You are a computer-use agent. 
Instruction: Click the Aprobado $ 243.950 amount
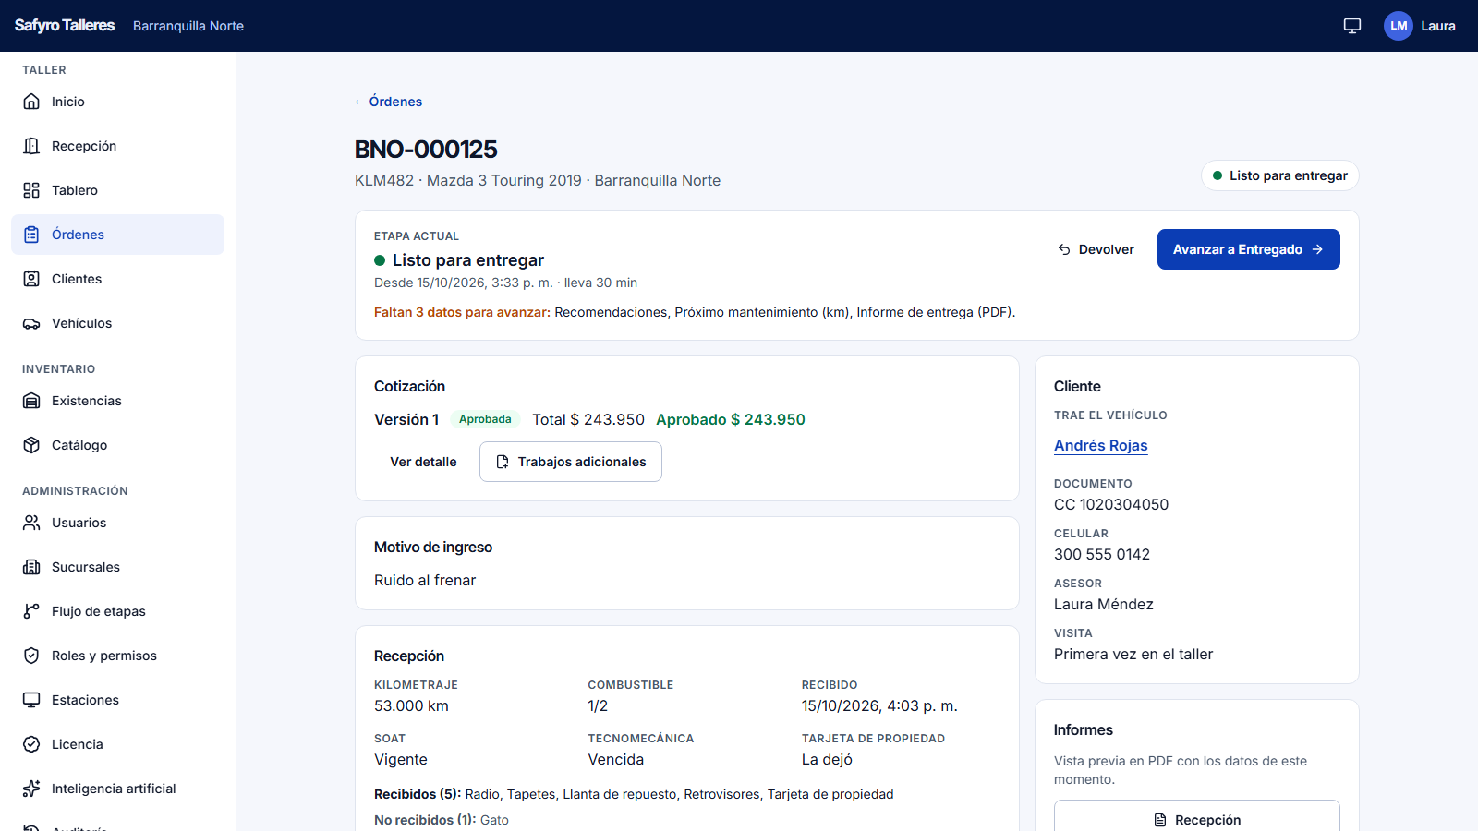(731, 419)
